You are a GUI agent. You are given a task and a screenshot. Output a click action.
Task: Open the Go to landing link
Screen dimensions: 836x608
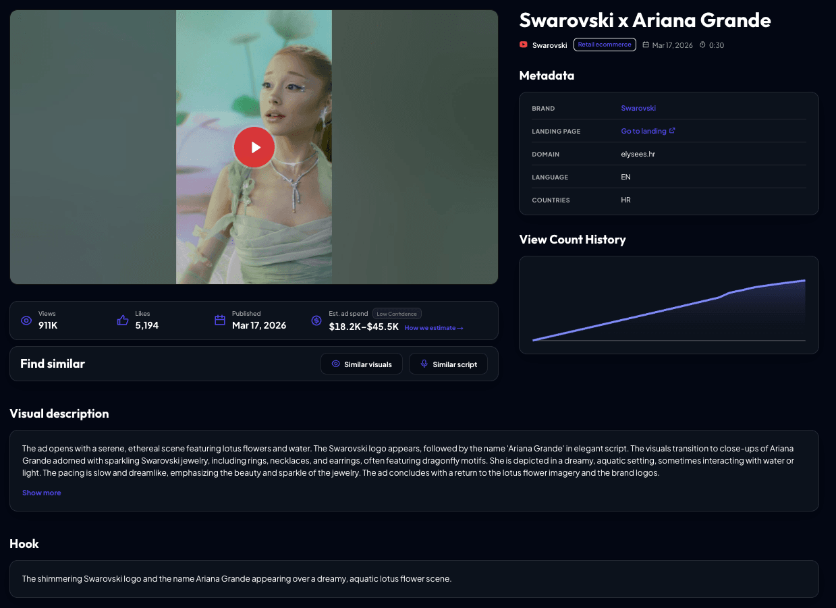[644, 131]
